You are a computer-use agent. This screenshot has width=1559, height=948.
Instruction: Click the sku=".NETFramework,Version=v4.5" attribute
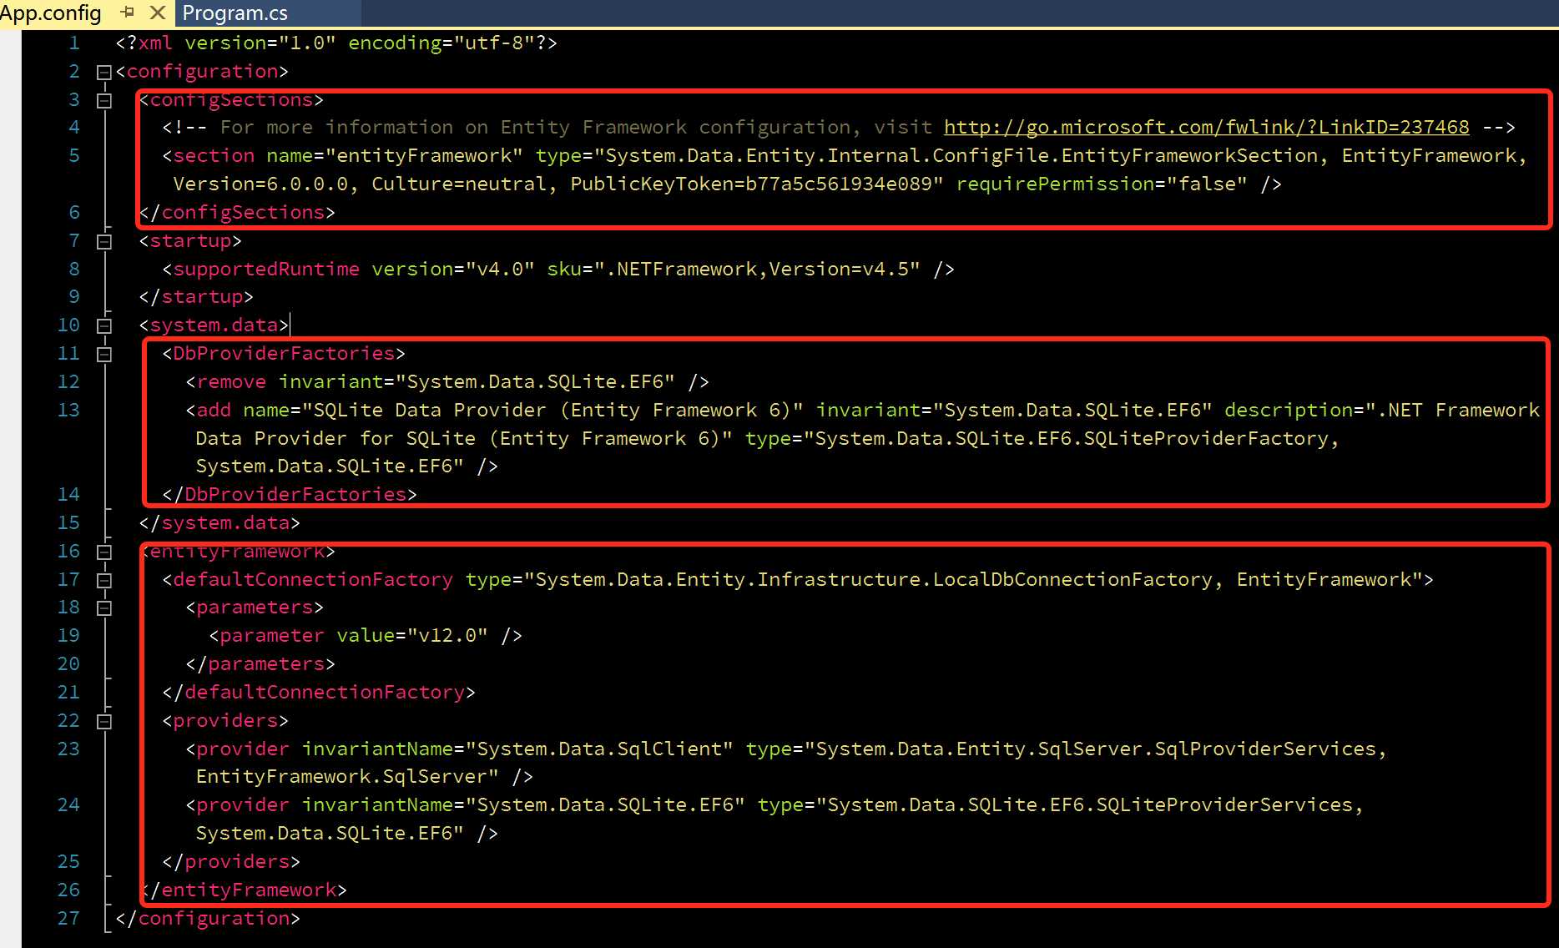(x=734, y=269)
